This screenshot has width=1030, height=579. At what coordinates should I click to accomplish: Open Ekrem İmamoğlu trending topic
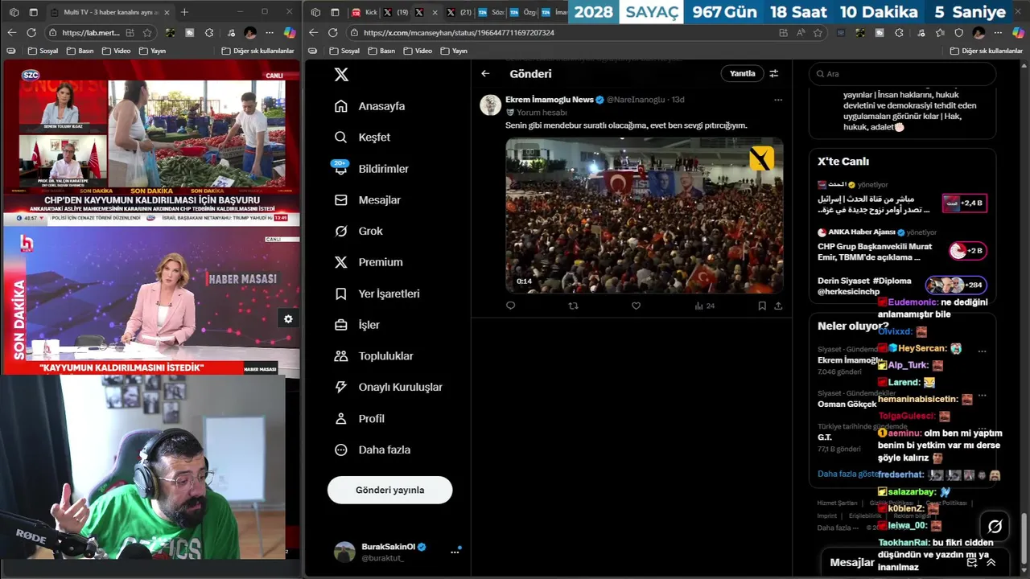(850, 360)
